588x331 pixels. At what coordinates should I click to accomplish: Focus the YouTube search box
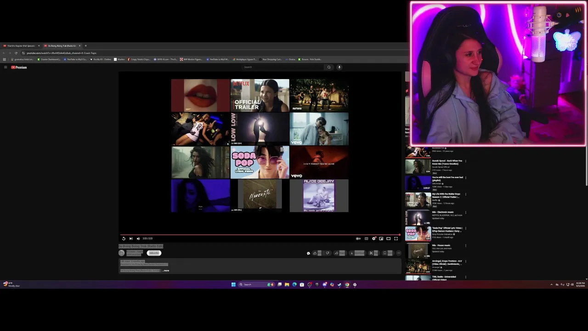pos(283,67)
